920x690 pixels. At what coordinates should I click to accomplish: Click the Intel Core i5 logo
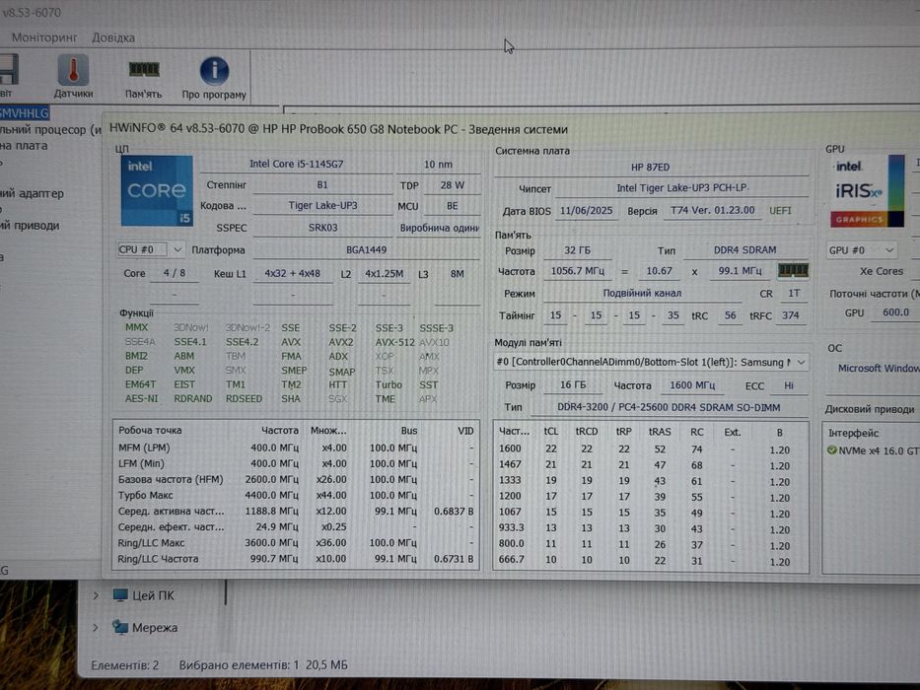pos(157,190)
